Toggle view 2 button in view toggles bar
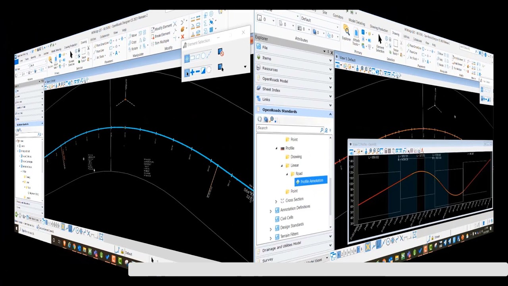The image size is (508, 286). (342, 253)
